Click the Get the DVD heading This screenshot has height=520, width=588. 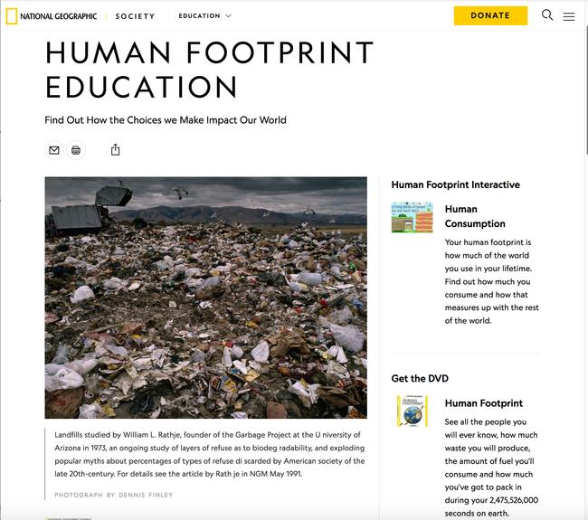(420, 378)
